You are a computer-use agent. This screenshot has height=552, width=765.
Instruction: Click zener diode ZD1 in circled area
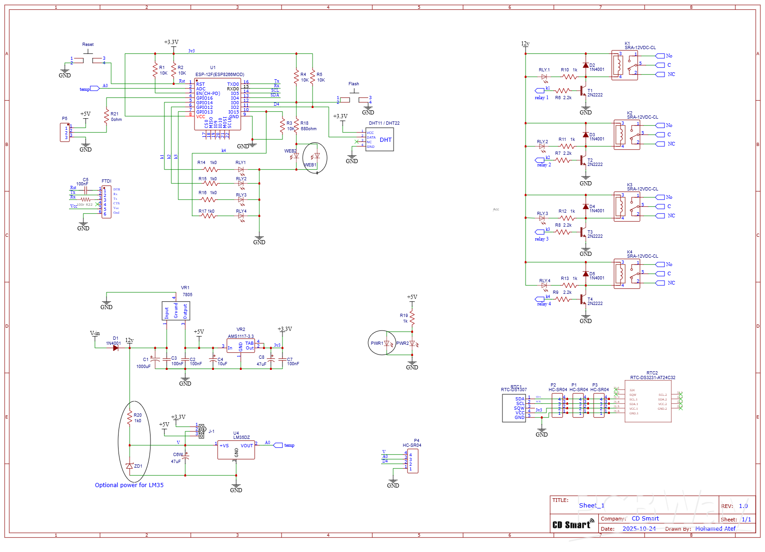tap(130, 466)
